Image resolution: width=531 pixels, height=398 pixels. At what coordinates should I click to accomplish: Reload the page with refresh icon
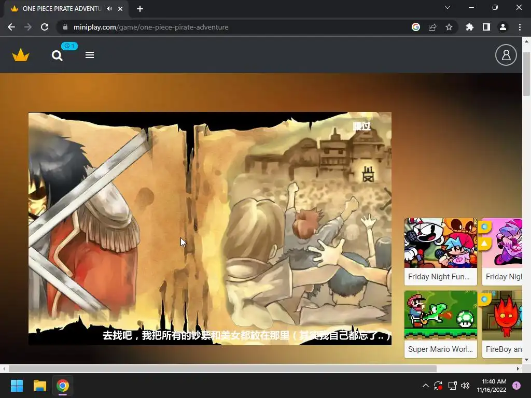(45, 27)
